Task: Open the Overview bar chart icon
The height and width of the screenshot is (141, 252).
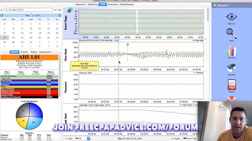Action: [232, 51]
